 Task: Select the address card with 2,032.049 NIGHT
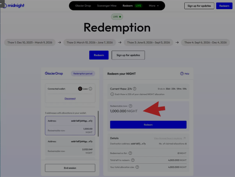70,146
